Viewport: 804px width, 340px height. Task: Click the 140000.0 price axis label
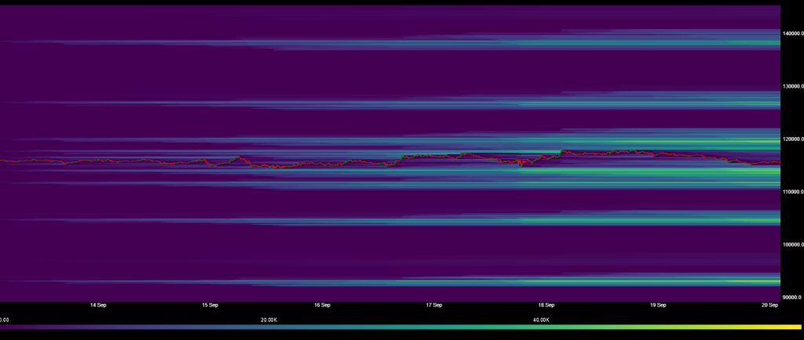click(792, 34)
